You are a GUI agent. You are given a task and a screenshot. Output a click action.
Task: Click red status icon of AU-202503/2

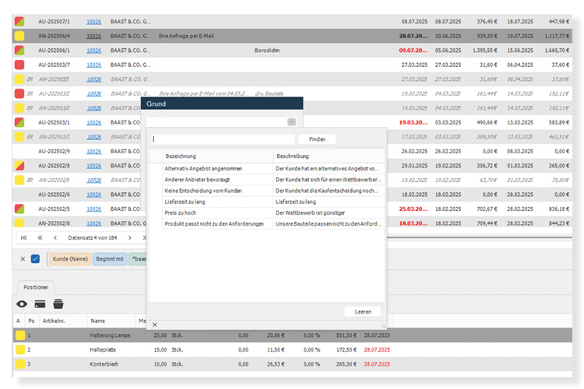pos(19,93)
